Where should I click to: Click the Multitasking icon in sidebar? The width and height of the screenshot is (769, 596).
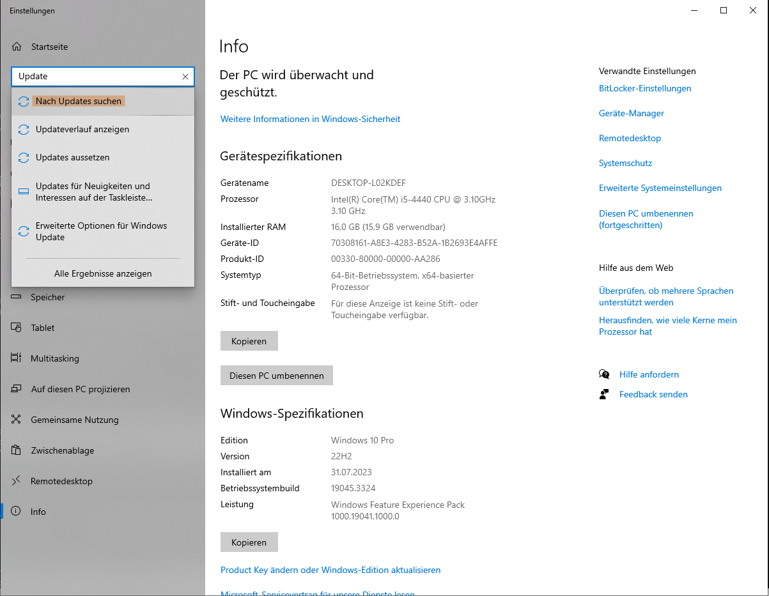(17, 358)
